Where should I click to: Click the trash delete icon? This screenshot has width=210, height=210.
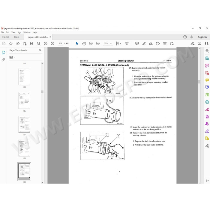[x=165, y=43]
